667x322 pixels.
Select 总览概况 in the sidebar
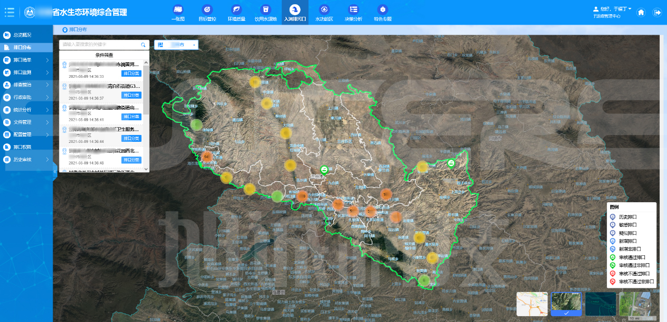point(22,35)
